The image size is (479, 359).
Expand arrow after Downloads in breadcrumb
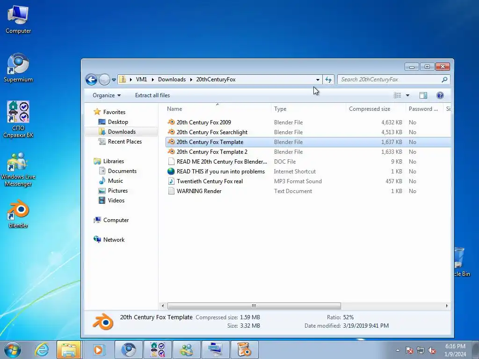pyautogui.click(x=191, y=79)
